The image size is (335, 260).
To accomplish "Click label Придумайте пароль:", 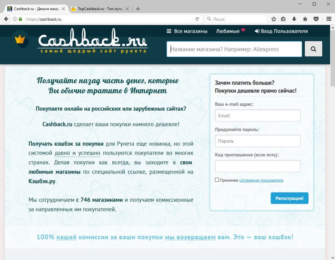I will click(237, 130).
